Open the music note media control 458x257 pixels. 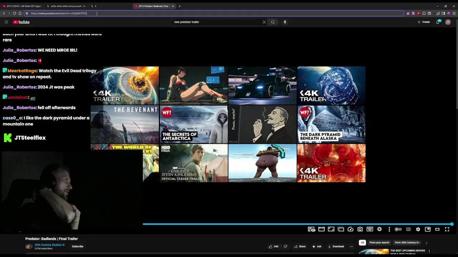[438, 13]
